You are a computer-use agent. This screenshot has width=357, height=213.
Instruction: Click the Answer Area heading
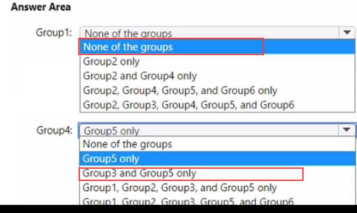pos(41,7)
